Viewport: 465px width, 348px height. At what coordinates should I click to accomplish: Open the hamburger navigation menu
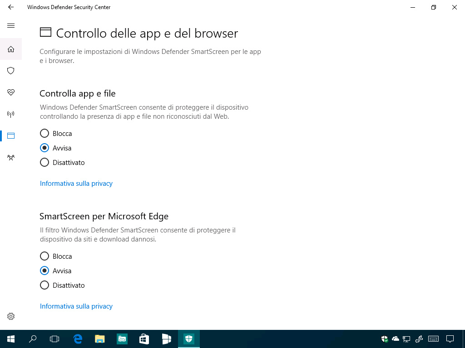(11, 25)
